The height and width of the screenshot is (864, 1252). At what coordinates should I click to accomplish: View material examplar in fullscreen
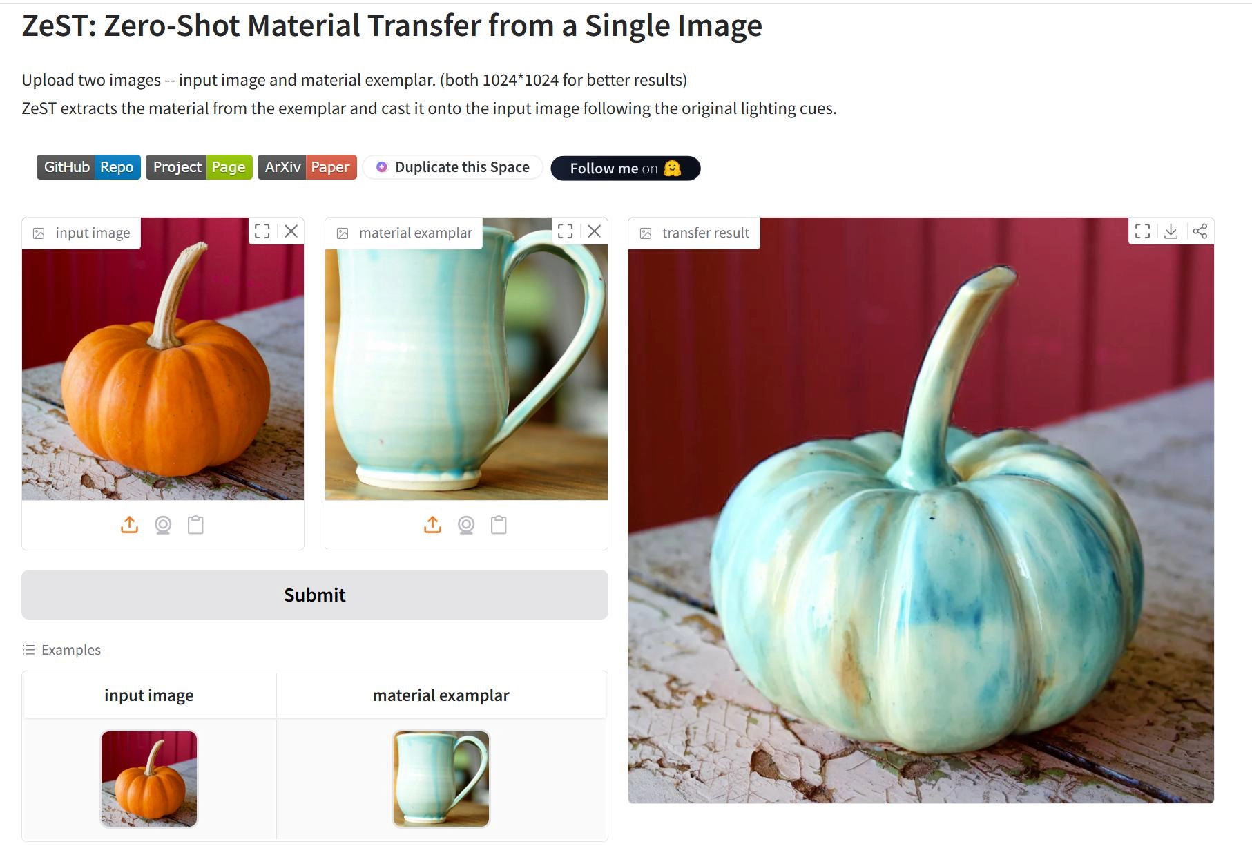point(566,231)
